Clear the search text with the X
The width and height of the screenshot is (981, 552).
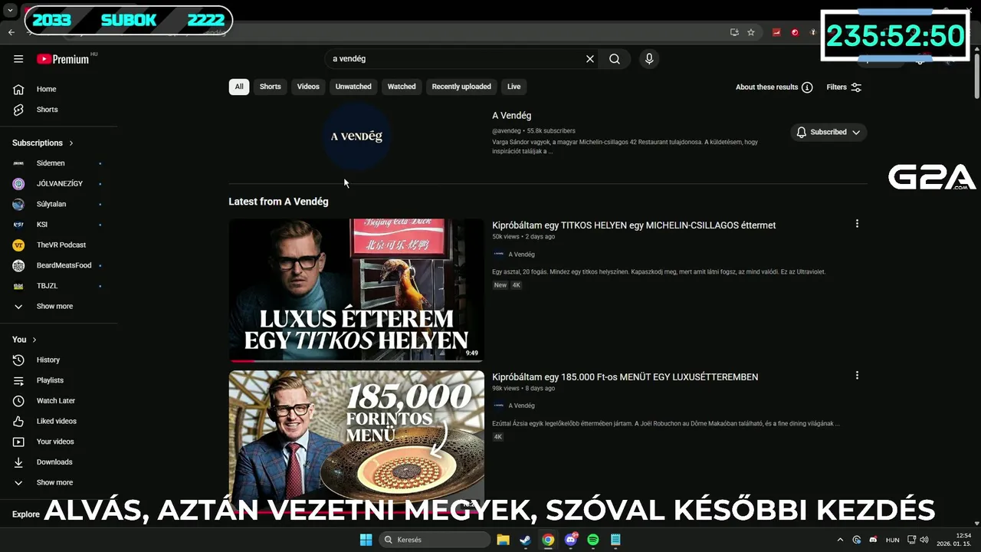click(590, 59)
